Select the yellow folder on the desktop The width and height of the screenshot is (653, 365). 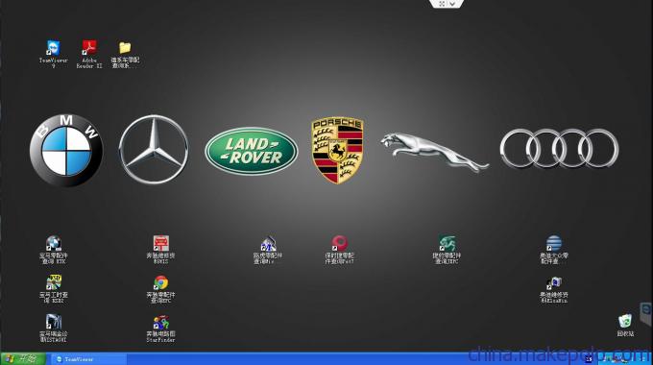click(x=125, y=54)
